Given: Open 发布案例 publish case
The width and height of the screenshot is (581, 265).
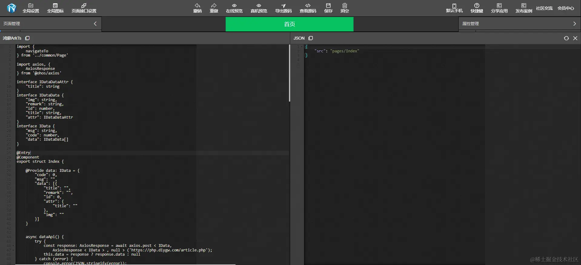Looking at the screenshot, I should pyautogui.click(x=524, y=8).
